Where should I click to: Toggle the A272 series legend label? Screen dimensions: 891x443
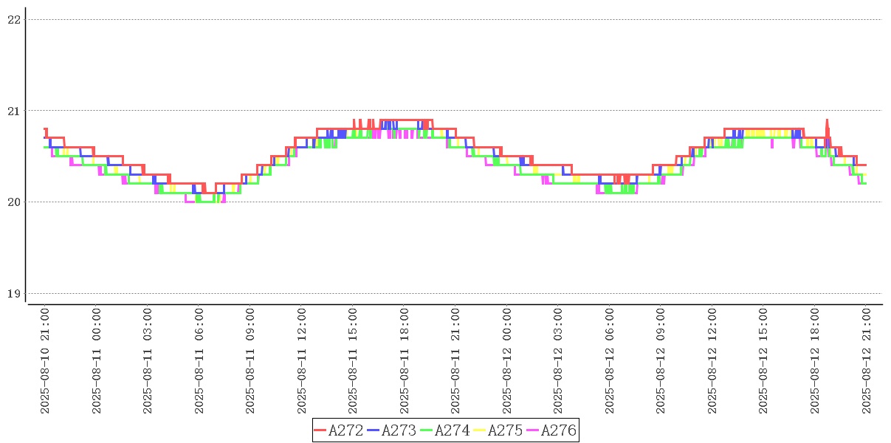tap(345, 430)
